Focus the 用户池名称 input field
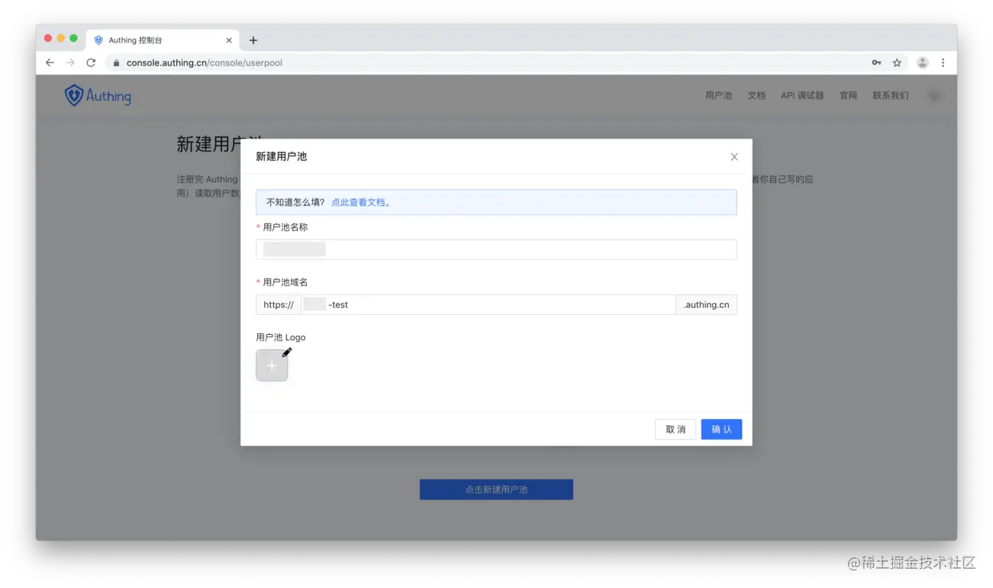This screenshot has width=993, height=588. click(x=496, y=249)
